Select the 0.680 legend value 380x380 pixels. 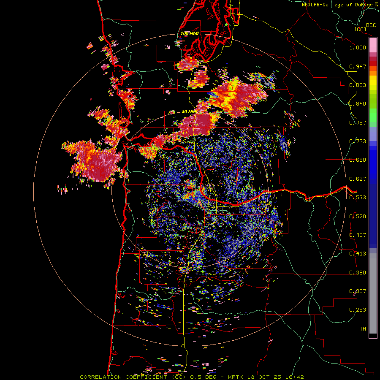[x=358, y=160]
